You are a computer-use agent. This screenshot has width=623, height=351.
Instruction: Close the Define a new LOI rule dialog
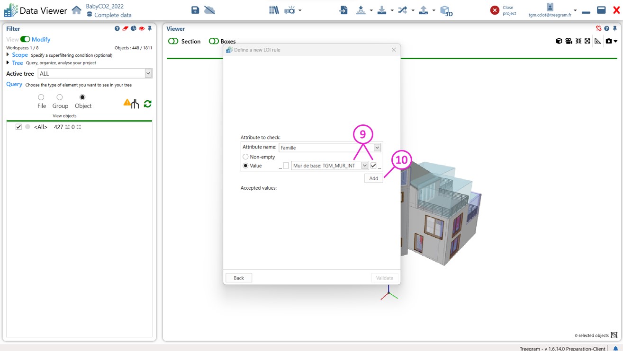tap(394, 50)
